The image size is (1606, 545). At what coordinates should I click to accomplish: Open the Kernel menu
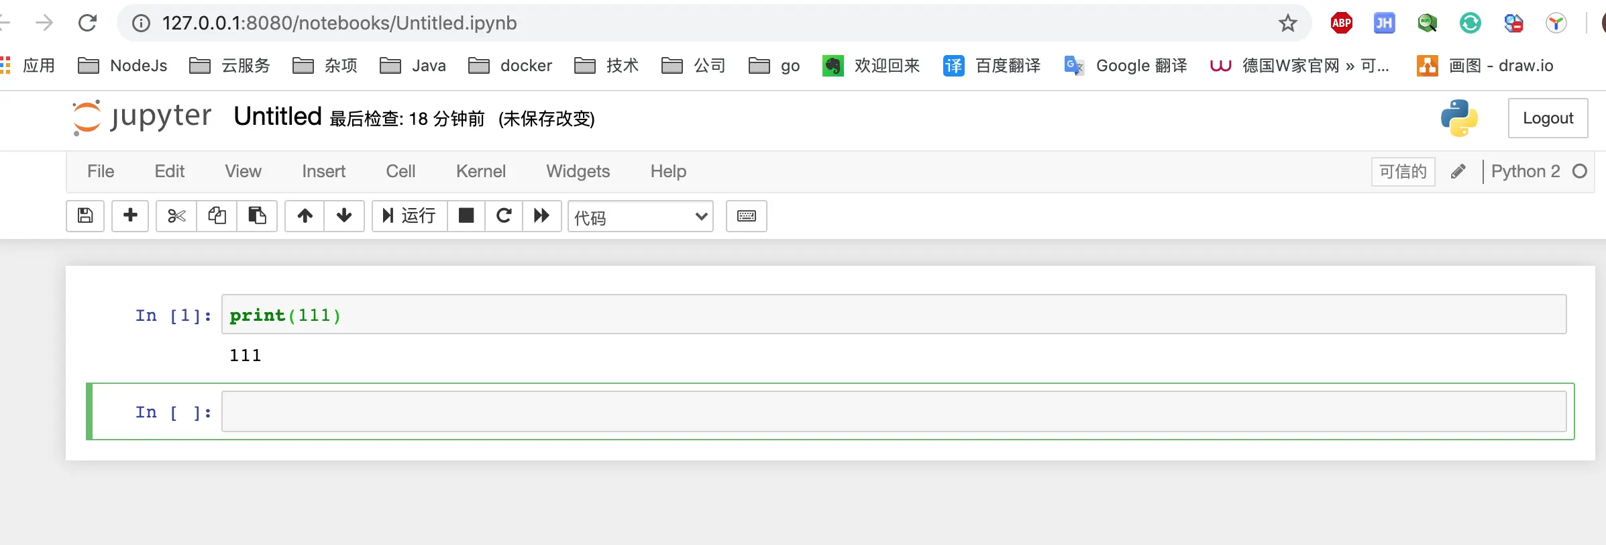coord(481,172)
